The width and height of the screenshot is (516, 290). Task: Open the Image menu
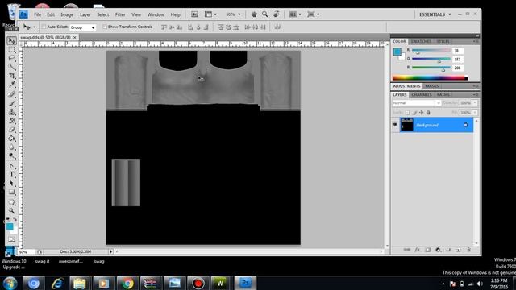tap(67, 14)
